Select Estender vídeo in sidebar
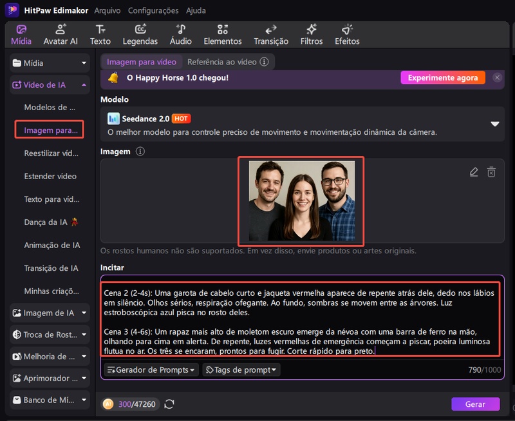This screenshot has height=421, width=515. point(50,176)
